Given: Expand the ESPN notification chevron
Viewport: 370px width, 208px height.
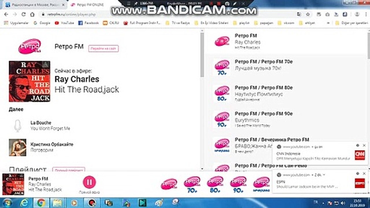Looking at the screenshot, I should click(x=324, y=175).
